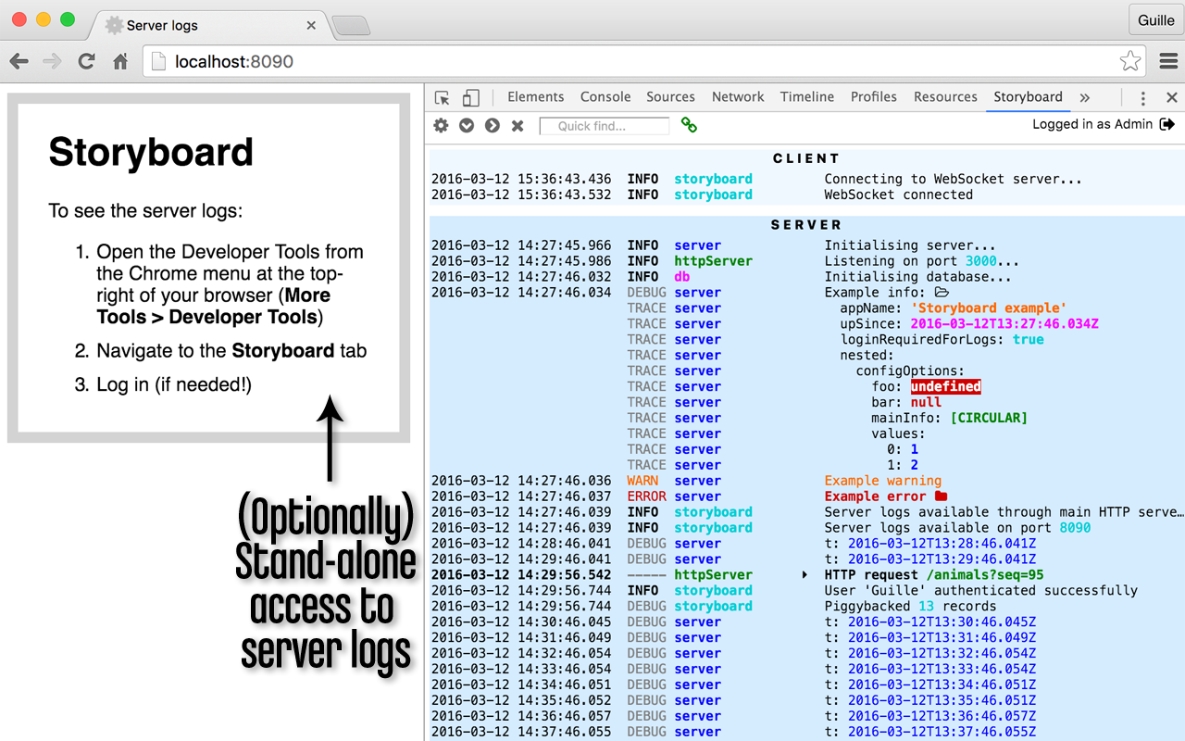
Task: Click the timestamp link 2016-03-12T13:28:46.041Z
Action: (x=942, y=543)
